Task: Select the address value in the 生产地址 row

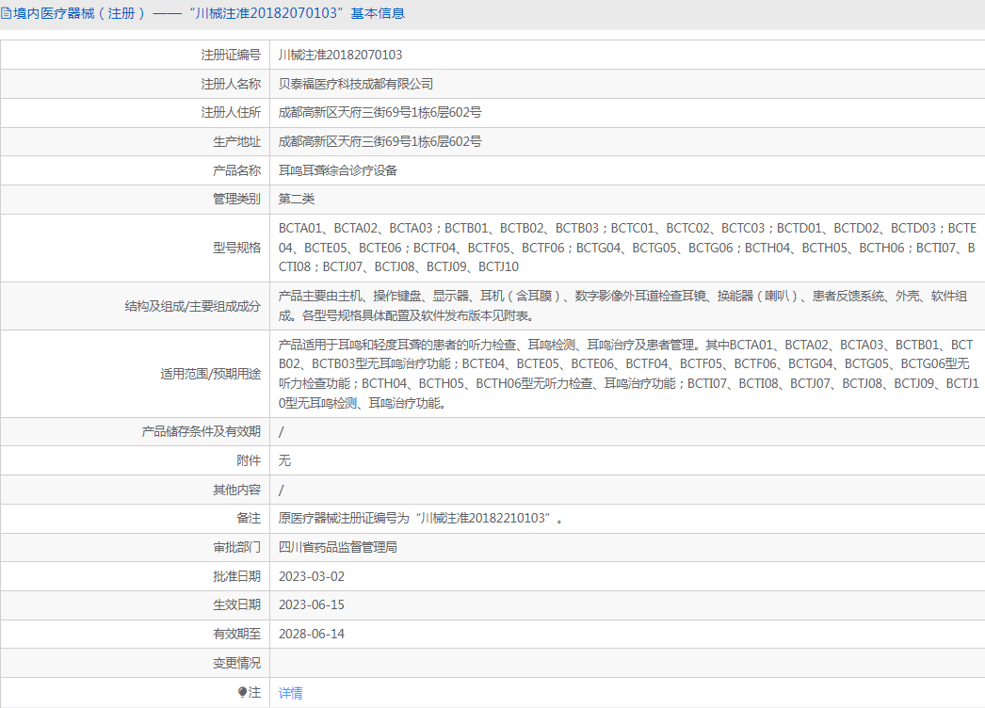Action: click(x=380, y=141)
